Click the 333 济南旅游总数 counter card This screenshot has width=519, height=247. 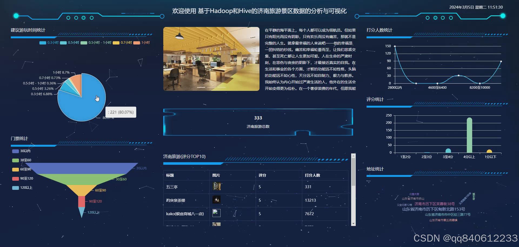pyautogui.click(x=258, y=122)
